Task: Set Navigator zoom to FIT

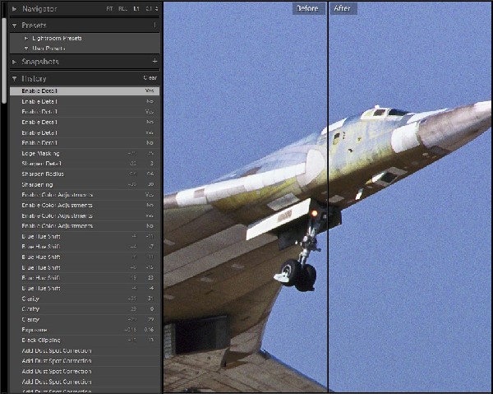Action: pyautogui.click(x=109, y=9)
